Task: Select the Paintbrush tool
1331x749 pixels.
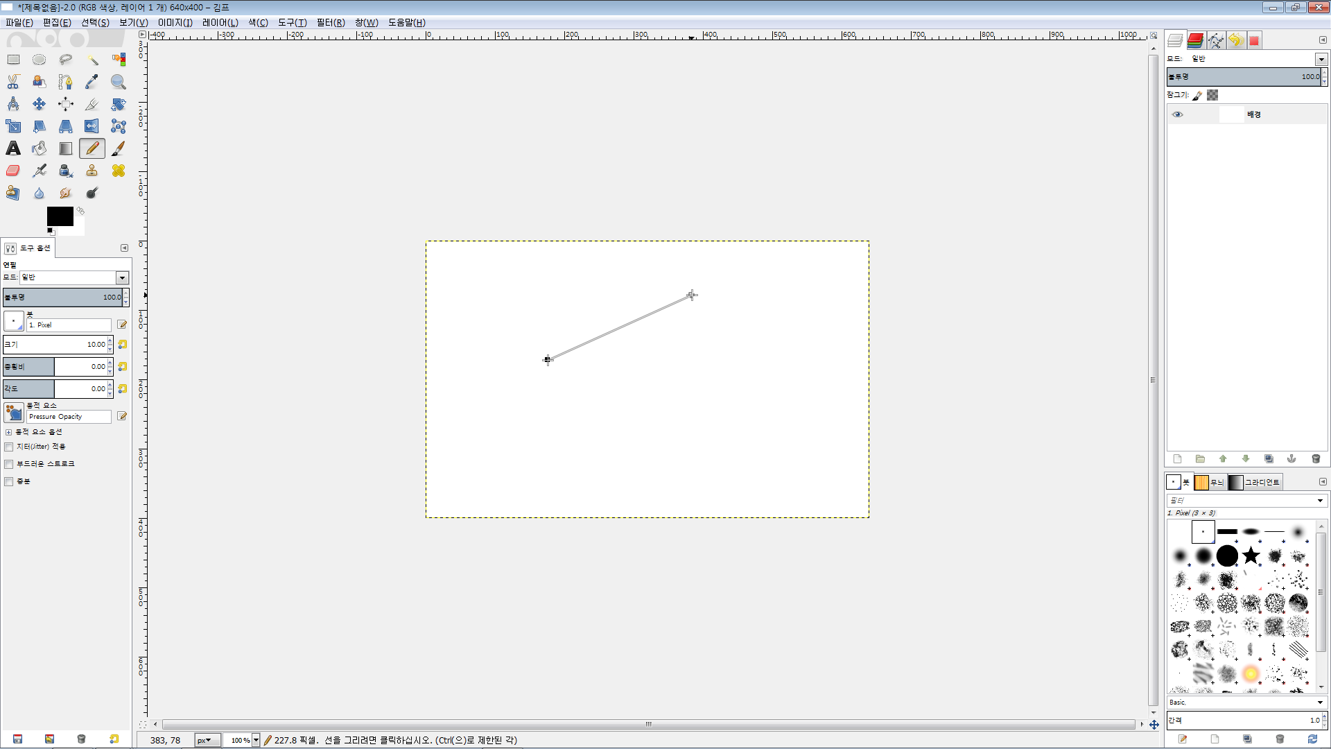Action: (x=119, y=148)
